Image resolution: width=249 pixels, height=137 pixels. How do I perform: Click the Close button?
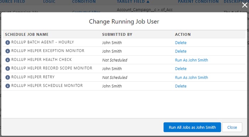(232, 127)
